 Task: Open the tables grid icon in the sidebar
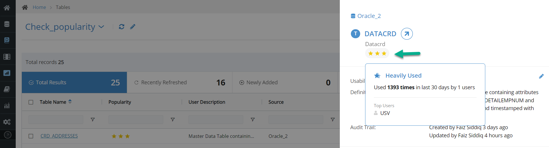[7, 57]
